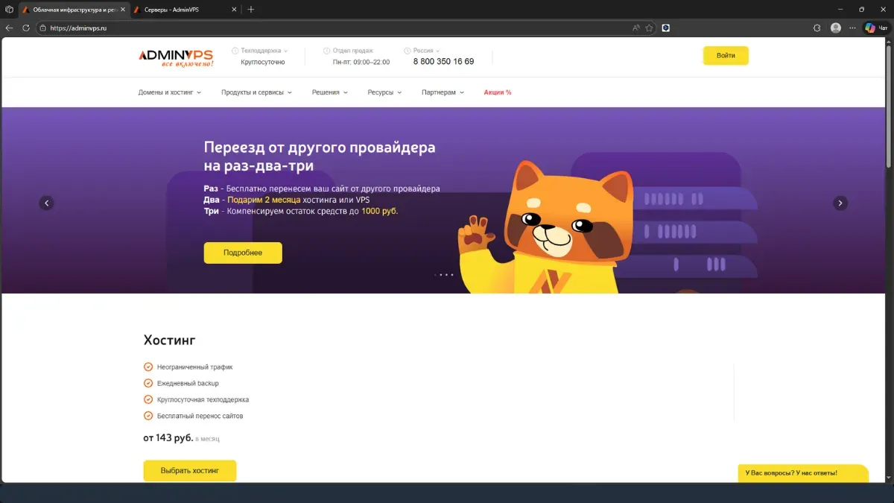Click the Круглосуточная техподдержка checkmark icon
Viewport: 894px width, 503px height.
(148, 399)
